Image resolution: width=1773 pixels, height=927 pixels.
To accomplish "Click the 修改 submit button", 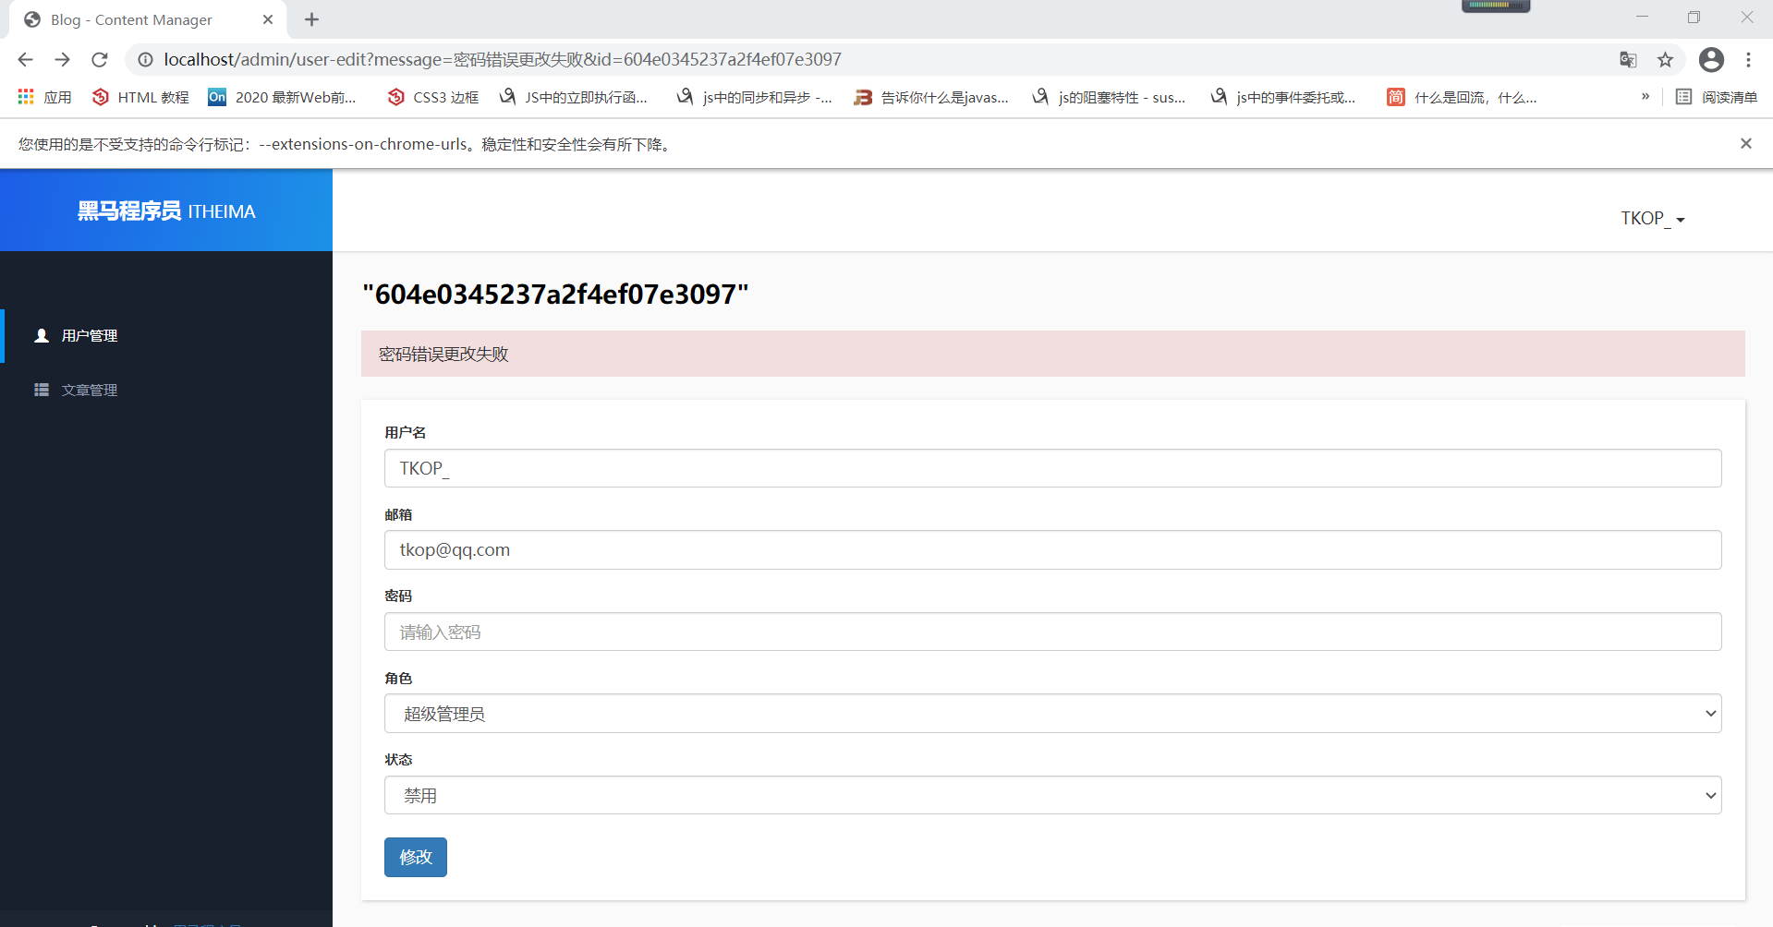I will coord(416,857).
